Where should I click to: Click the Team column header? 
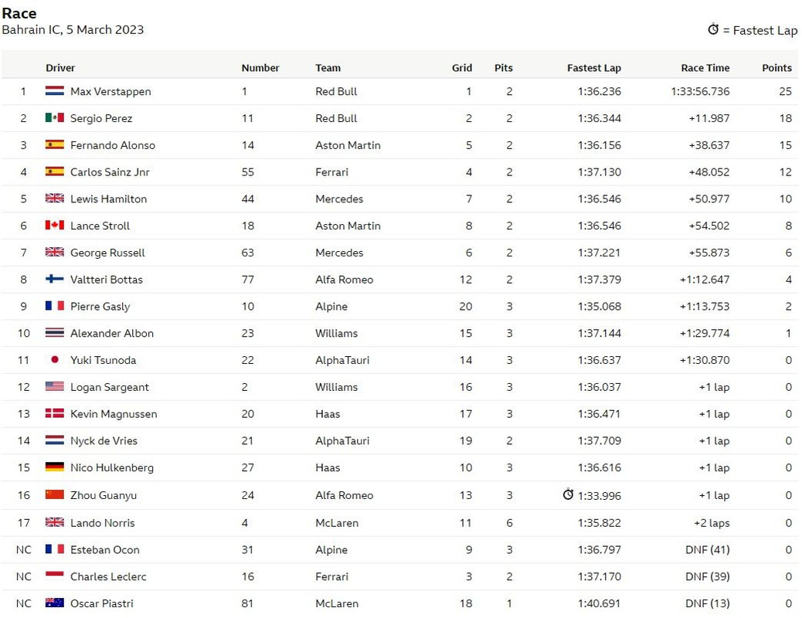pos(328,67)
